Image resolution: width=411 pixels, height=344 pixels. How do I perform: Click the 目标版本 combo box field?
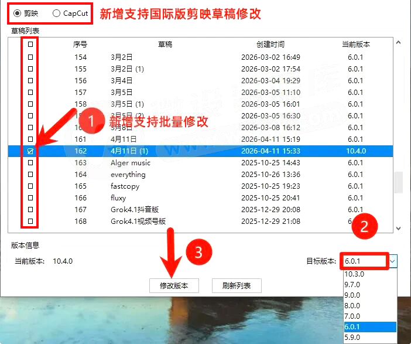click(x=365, y=261)
